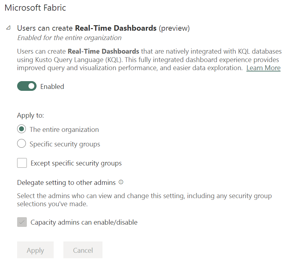This screenshot has width=291, height=266.
Task: Click the "Capacity admins can enable/disable" checkbox
Action: click(x=22, y=222)
